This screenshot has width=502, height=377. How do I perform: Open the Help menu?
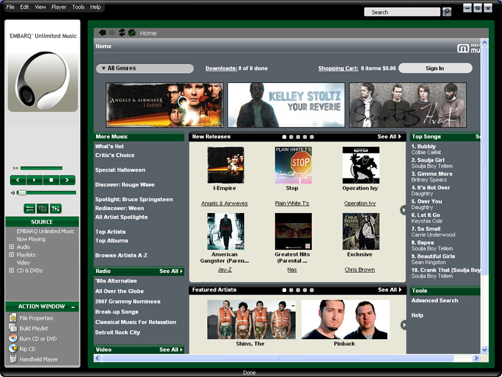[95, 7]
